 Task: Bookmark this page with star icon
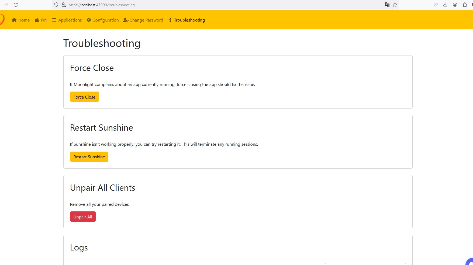(x=395, y=5)
